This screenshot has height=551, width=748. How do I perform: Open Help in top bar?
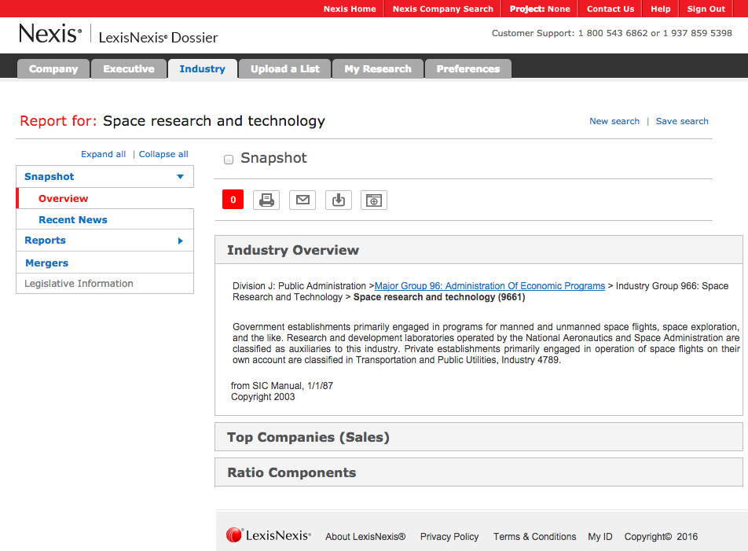[x=661, y=9]
